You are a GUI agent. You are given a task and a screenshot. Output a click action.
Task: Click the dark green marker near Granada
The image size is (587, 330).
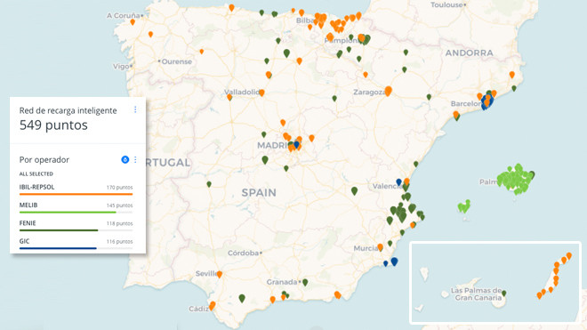(305, 282)
